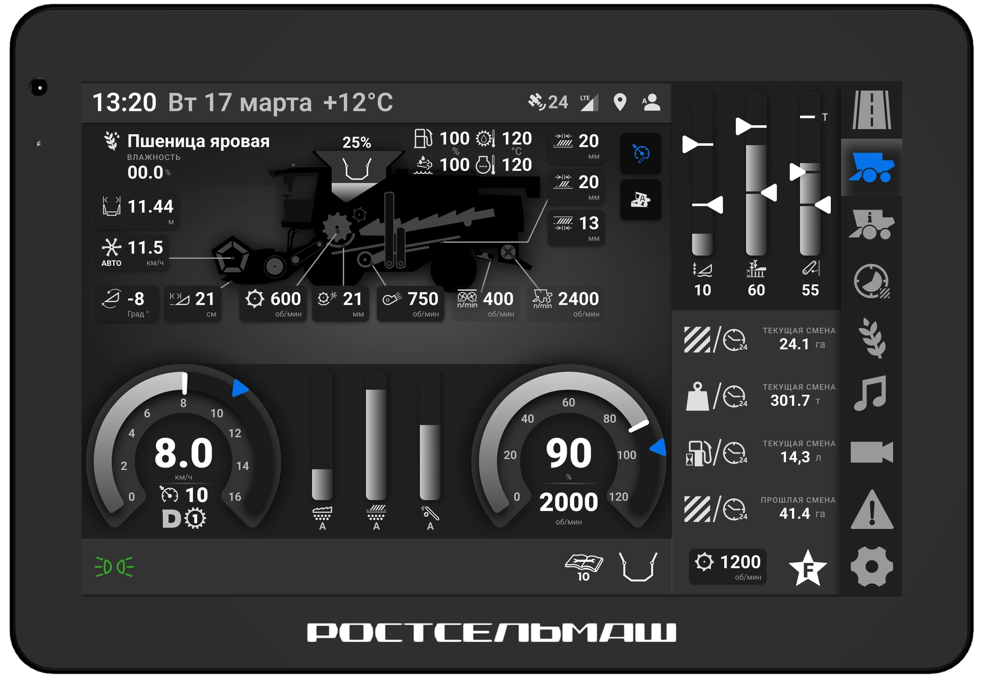Click cutting height slider valued 60

tap(756, 174)
